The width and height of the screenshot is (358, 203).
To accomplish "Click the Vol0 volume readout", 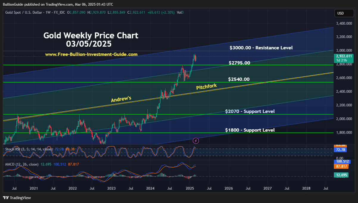I will pos(180,12).
